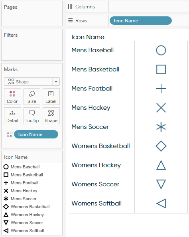
Task: Select the diamond mark for Womens Basketball
Action: (161, 146)
